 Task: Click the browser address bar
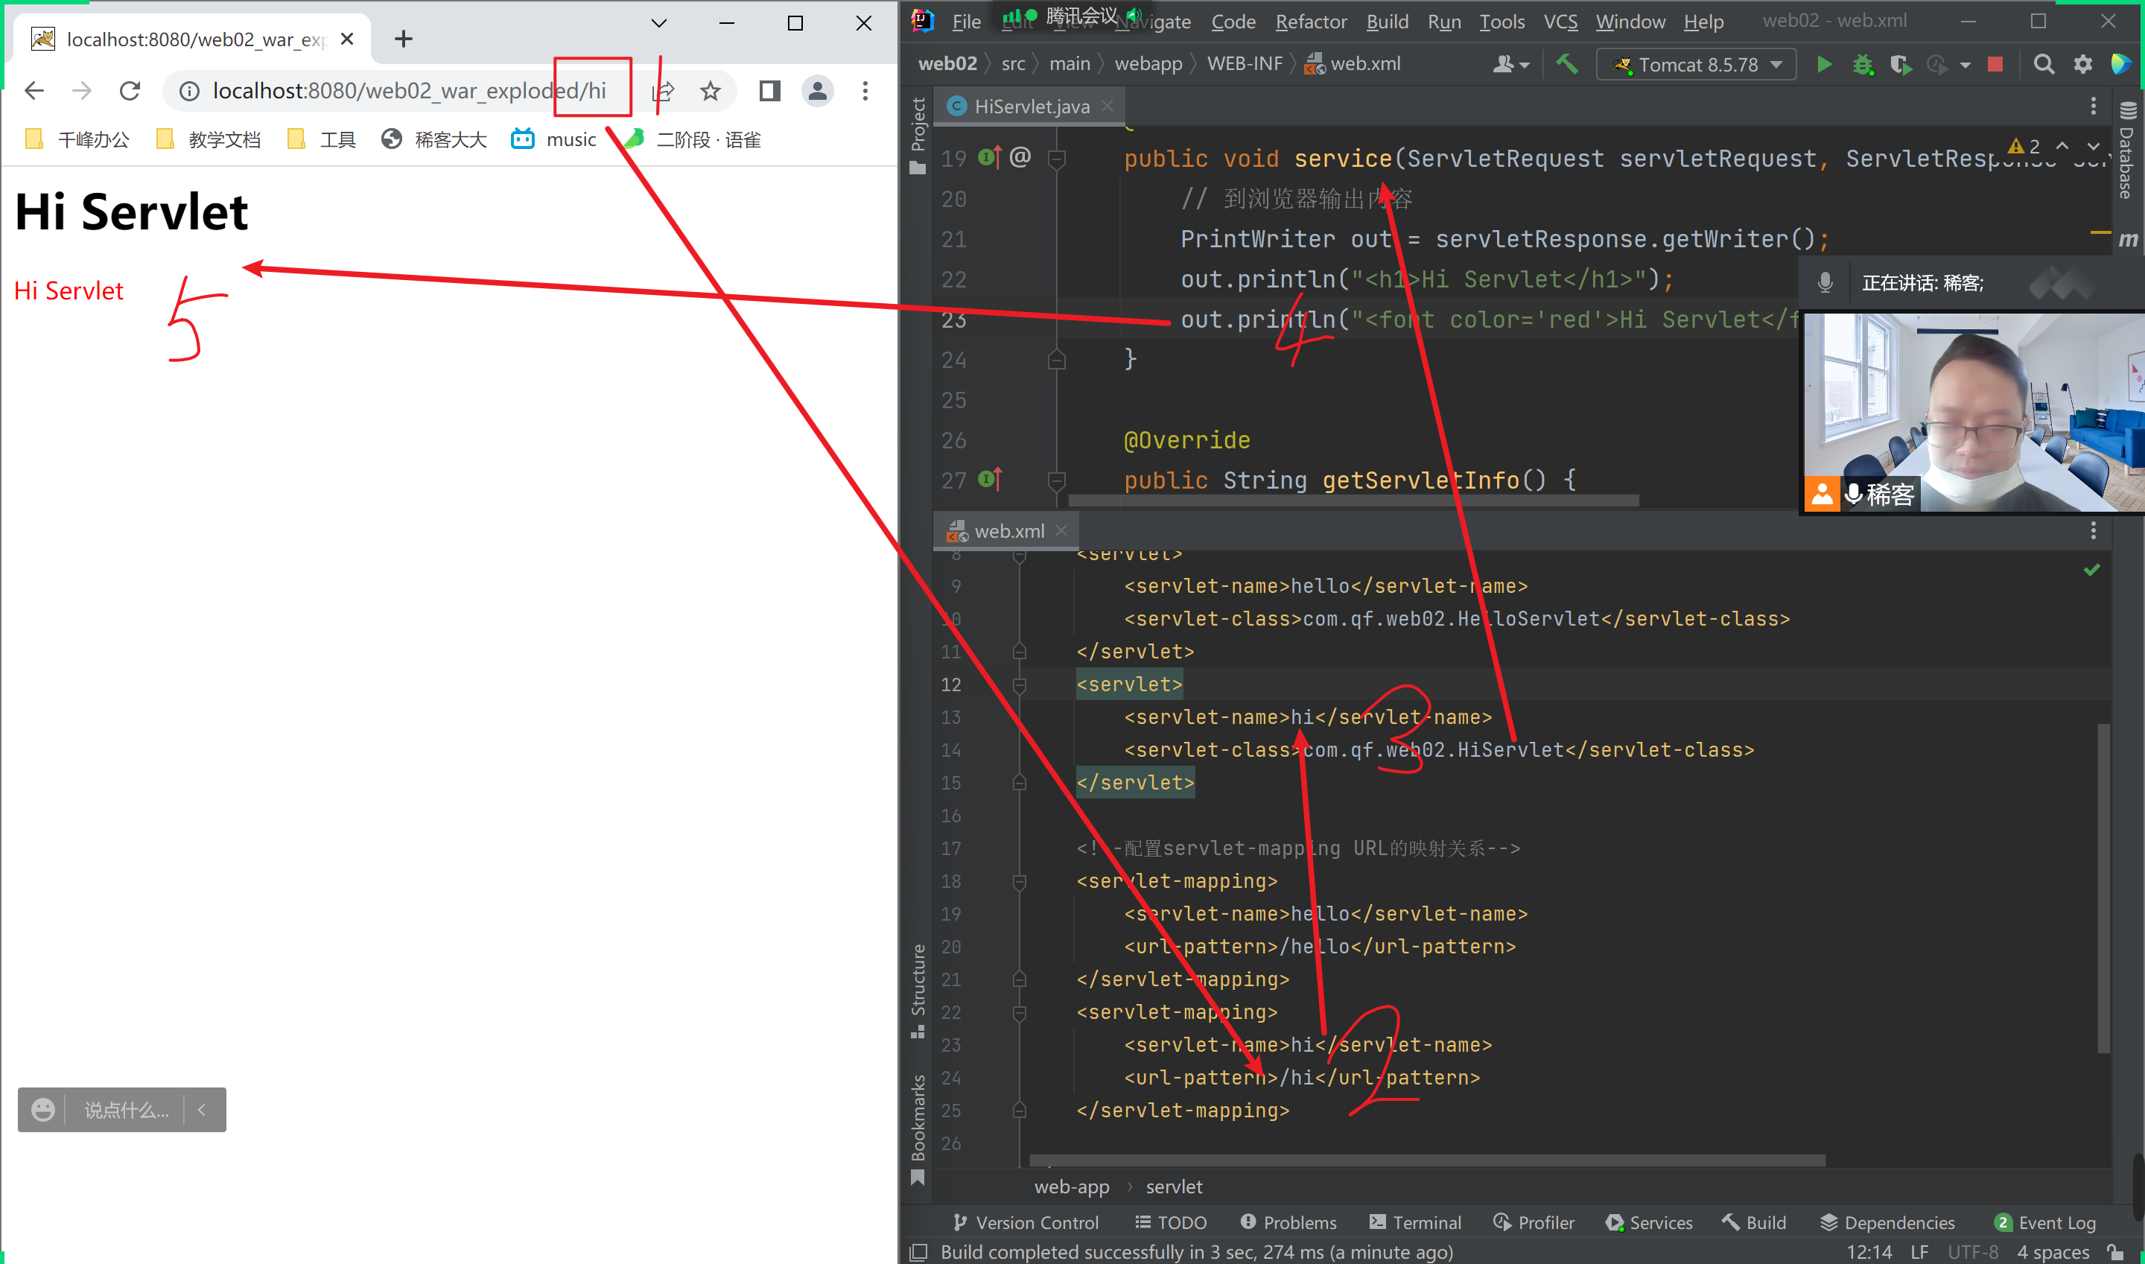pyautogui.click(x=409, y=90)
